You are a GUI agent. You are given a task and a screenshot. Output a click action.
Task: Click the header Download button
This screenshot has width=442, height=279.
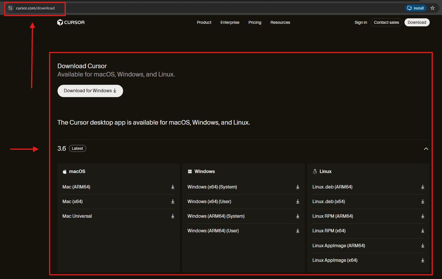click(x=417, y=22)
